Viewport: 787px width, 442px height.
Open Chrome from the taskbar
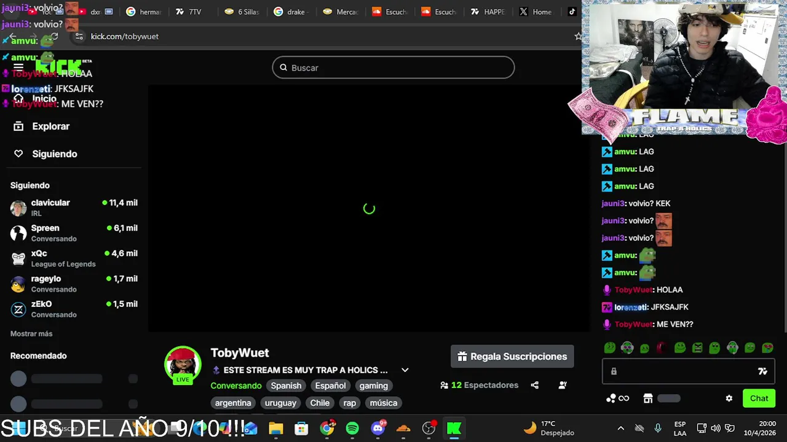(x=328, y=428)
